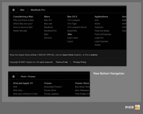The image size is (143, 114).
Task: Open Logic Pro link
Action: click(x=99, y=38)
